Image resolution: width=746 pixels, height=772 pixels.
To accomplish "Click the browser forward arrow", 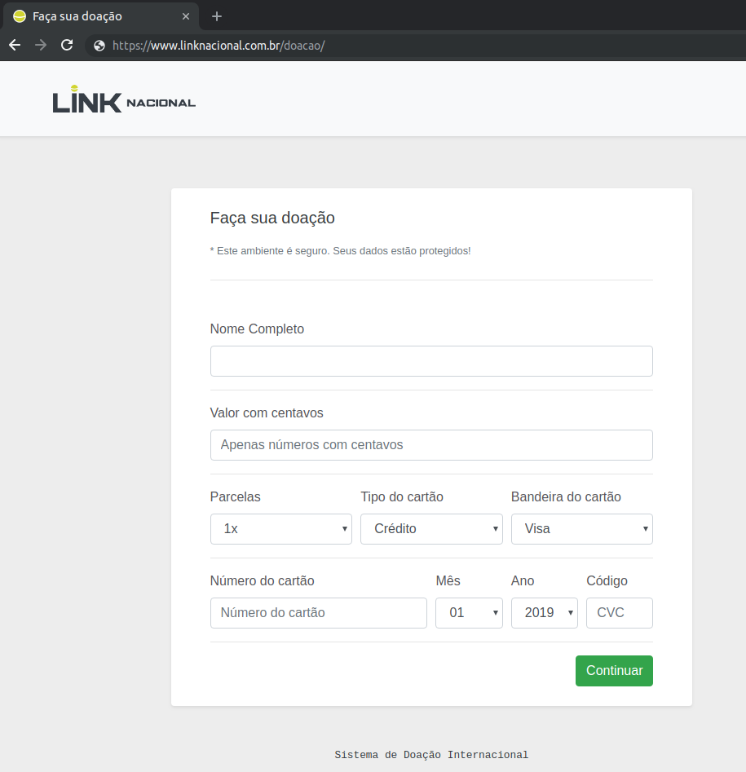I will point(40,45).
